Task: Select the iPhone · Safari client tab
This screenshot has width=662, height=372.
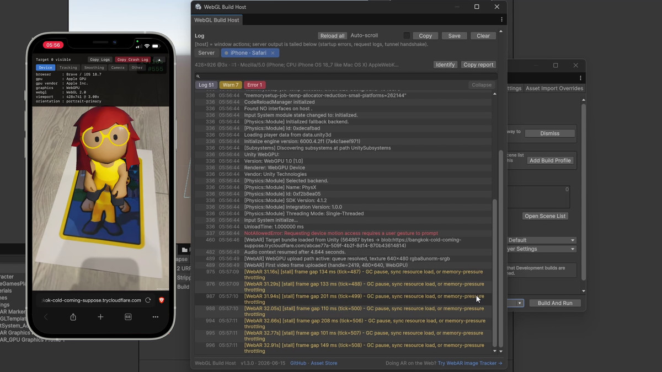Action: click(x=250, y=53)
